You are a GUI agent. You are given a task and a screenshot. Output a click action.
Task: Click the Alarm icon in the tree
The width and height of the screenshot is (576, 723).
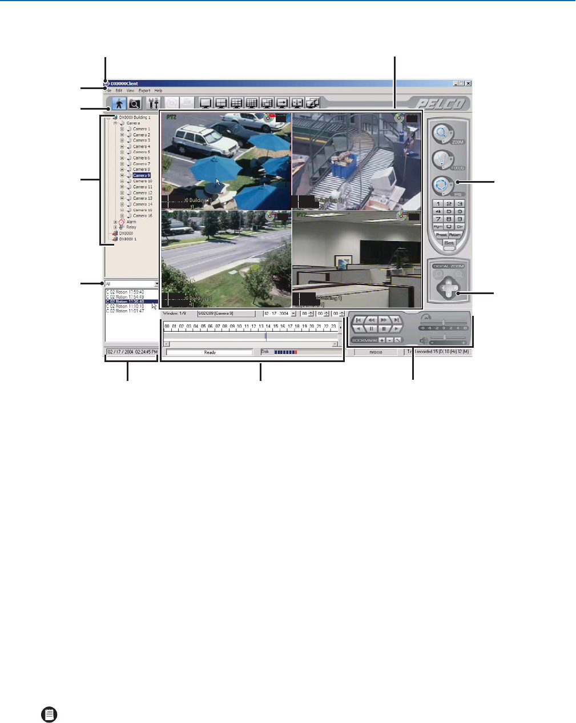[x=122, y=222]
